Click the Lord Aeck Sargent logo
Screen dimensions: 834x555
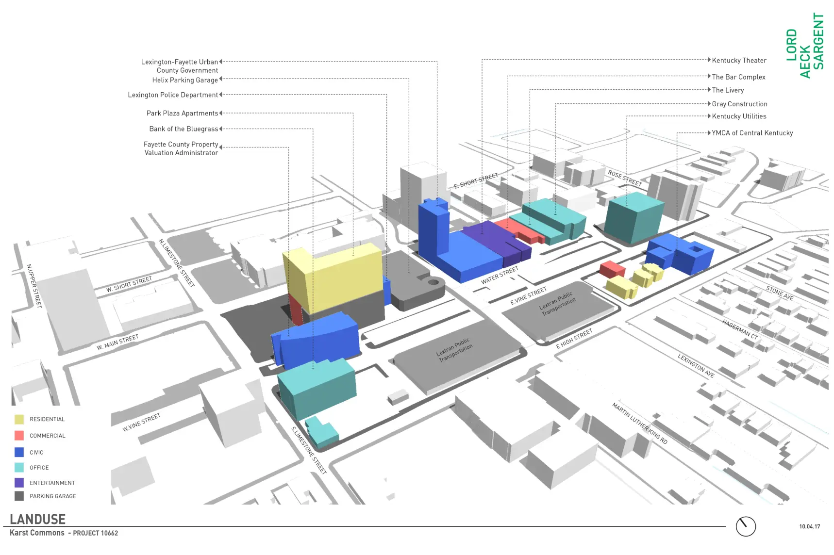[805, 46]
